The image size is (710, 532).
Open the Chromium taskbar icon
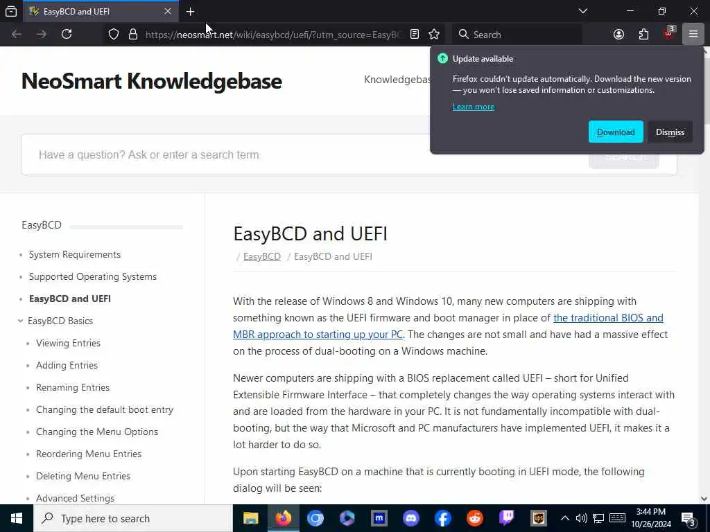pos(315,518)
